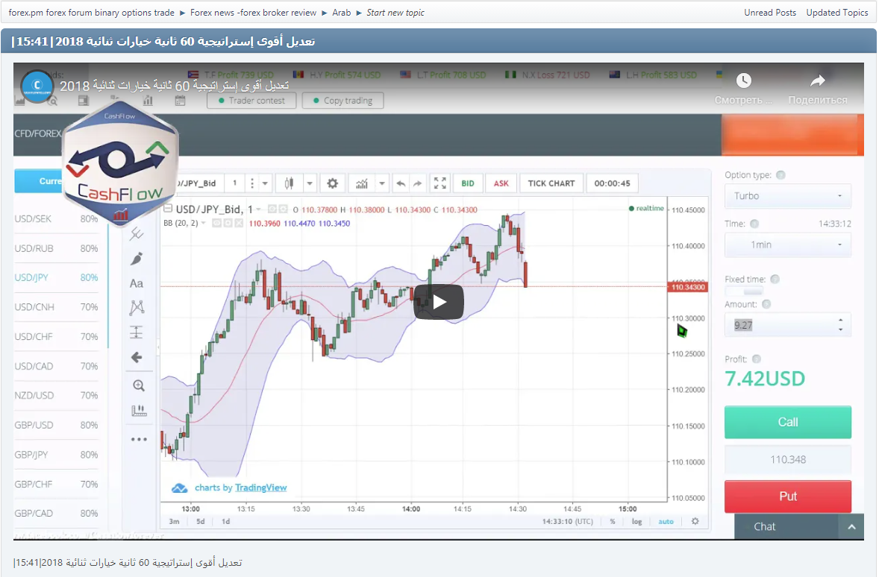
Task: Click the undo arrow in chart toolbar
Action: [x=401, y=183]
